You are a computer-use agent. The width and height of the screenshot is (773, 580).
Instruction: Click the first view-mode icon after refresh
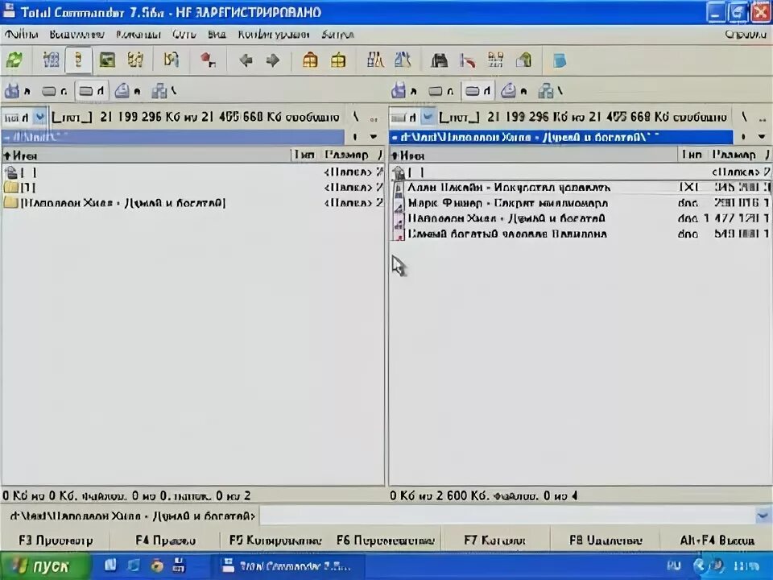[52, 60]
